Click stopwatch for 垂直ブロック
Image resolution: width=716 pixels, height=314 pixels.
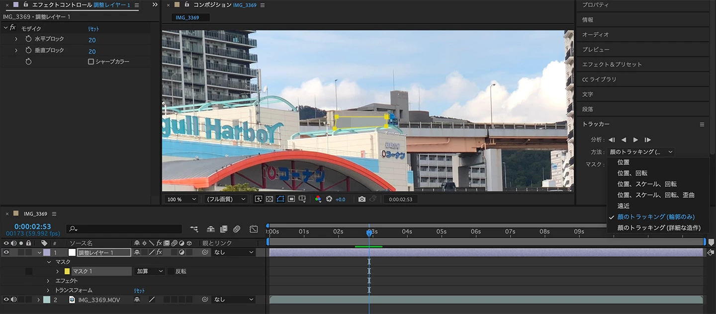28,50
